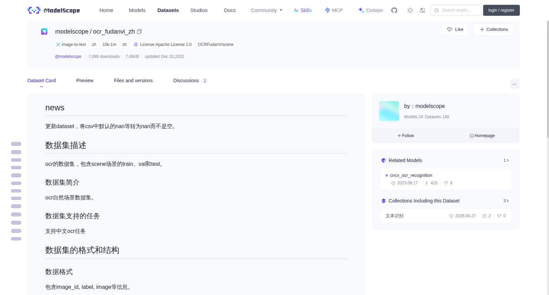Screen dimensions: 549x295
Task: Select the Dataset Card tab
Action: click(x=42, y=81)
